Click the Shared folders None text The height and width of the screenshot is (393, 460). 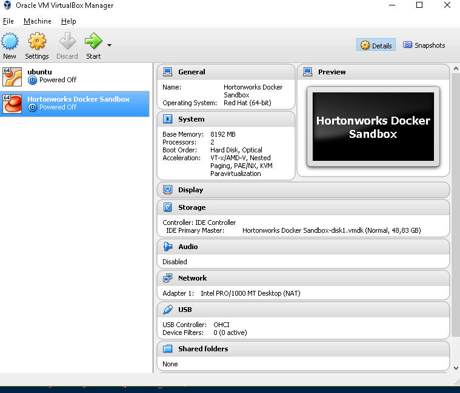(170, 364)
